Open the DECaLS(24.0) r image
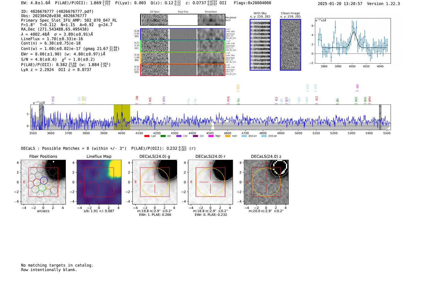The image size is (421, 286). coord(210,182)
